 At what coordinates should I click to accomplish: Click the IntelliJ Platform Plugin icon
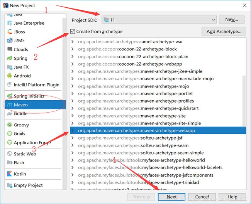[10, 84]
